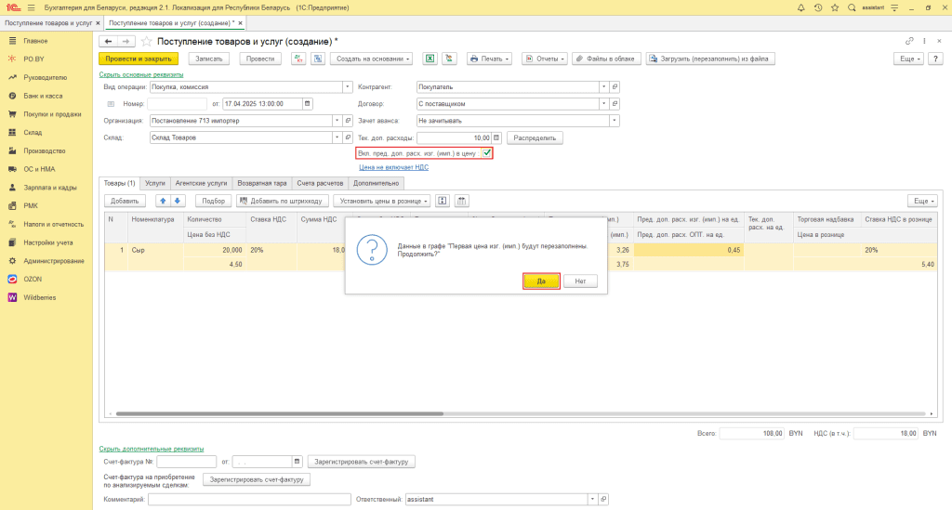Click Скрыть дополнительные реквизиты link
The image size is (952, 510).
pyautogui.click(x=152, y=449)
